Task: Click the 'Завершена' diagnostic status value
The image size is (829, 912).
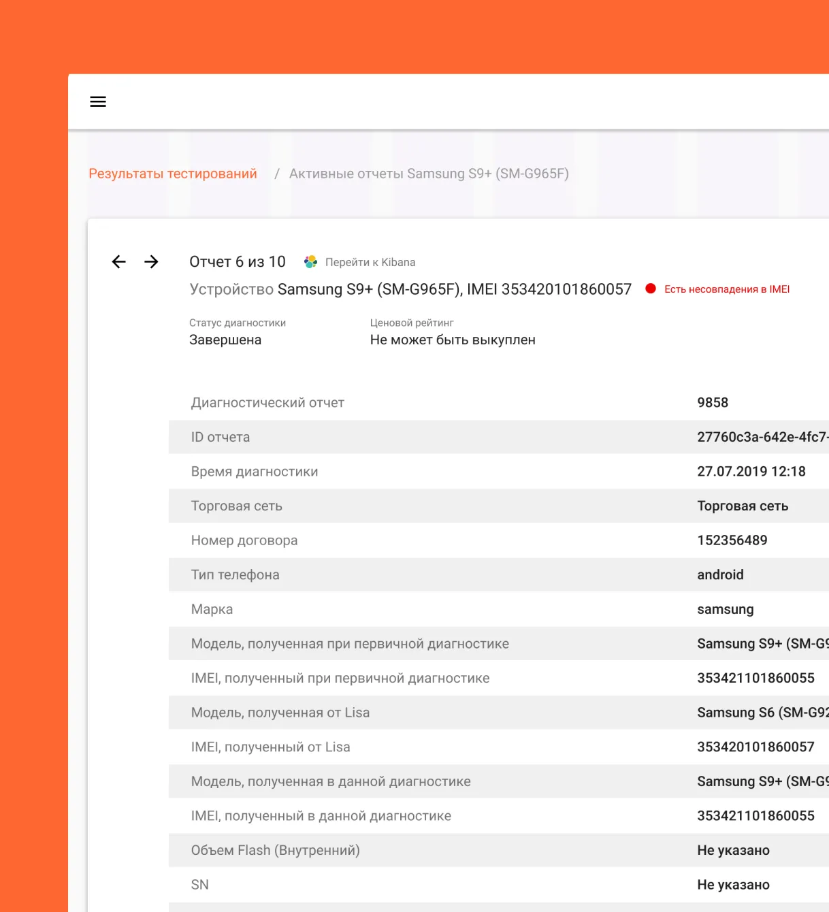Action: 225,340
